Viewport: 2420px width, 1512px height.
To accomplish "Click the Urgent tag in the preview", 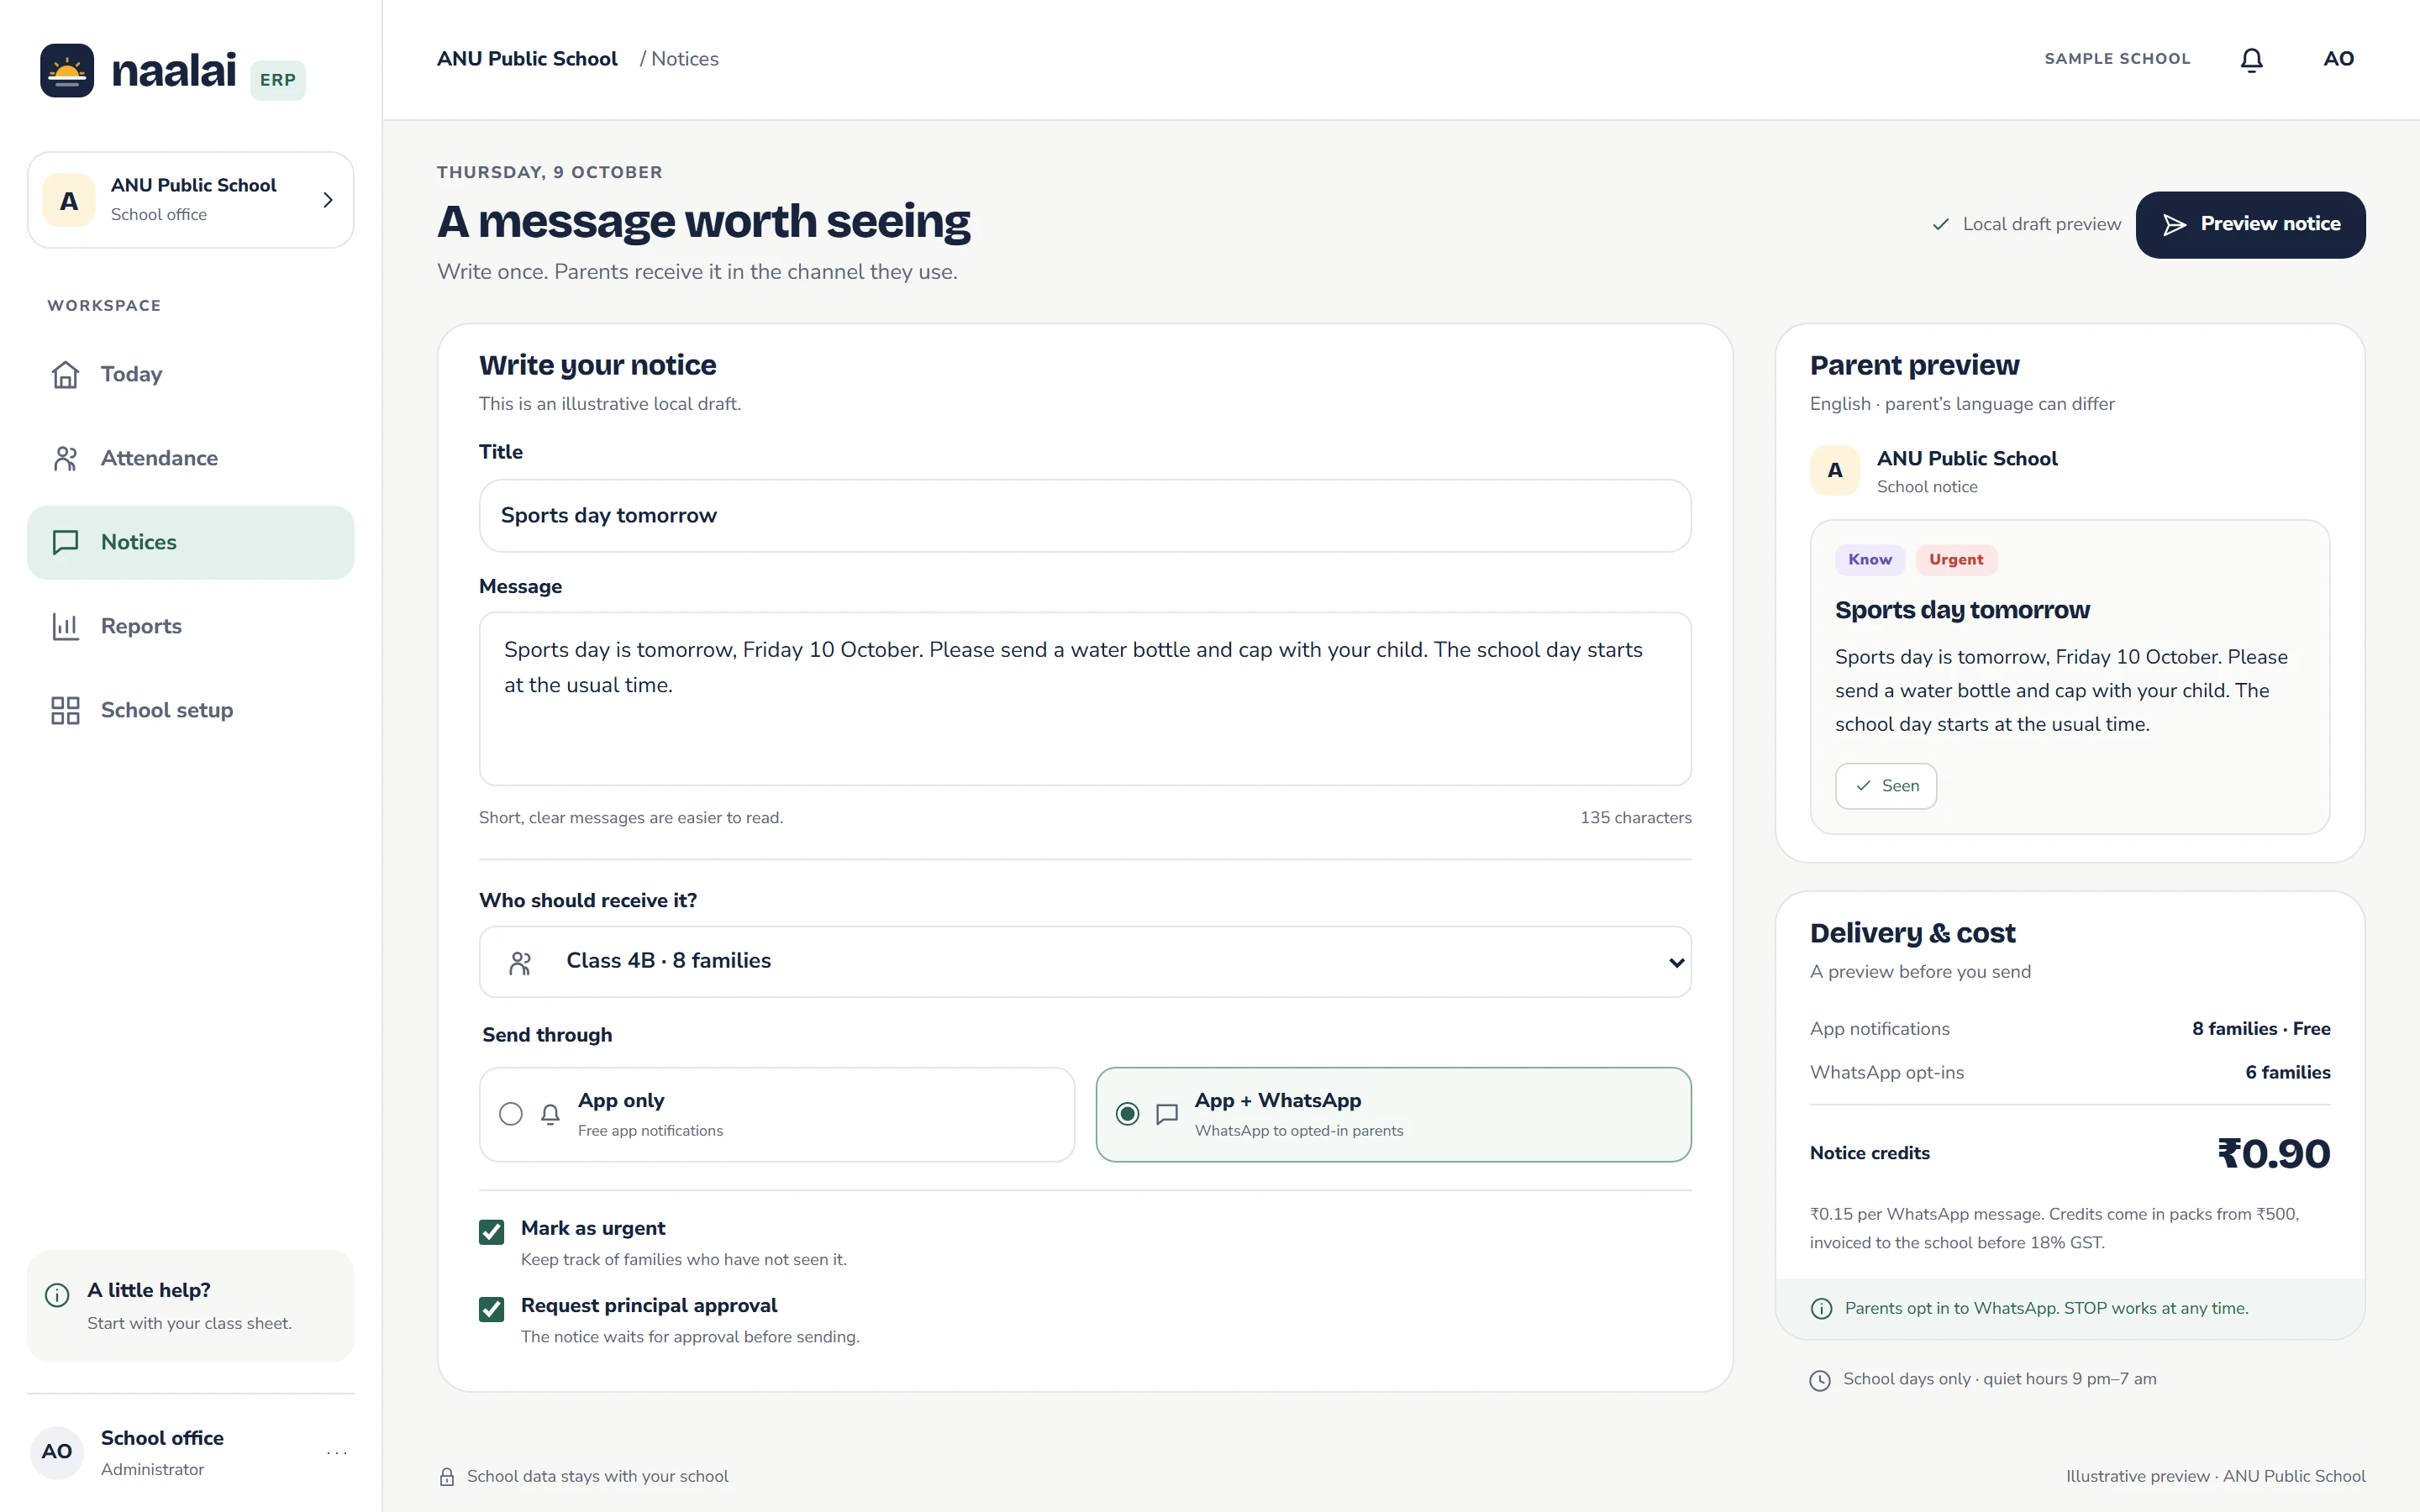I will [x=1956, y=560].
